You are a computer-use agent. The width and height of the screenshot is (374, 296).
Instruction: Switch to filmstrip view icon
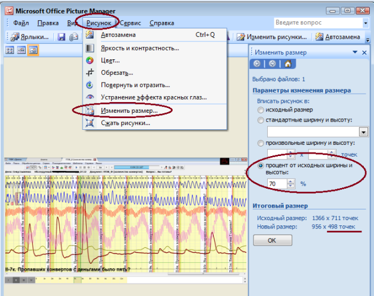[21, 50]
